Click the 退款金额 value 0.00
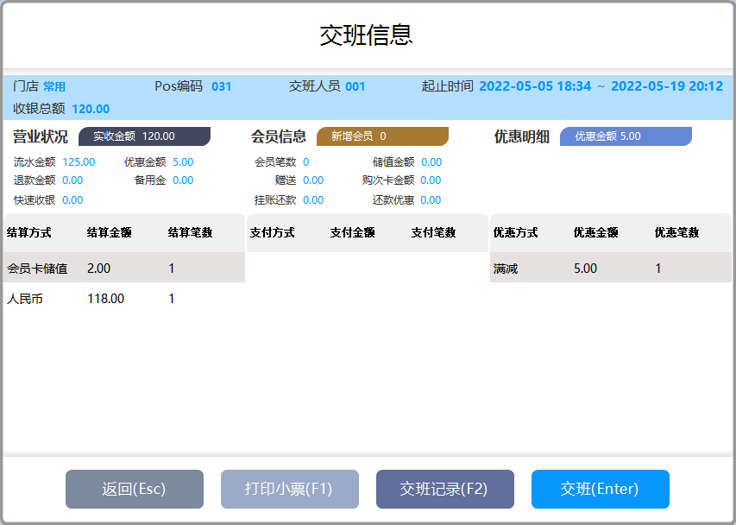The width and height of the screenshot is (736, 525). click(72, 180)
